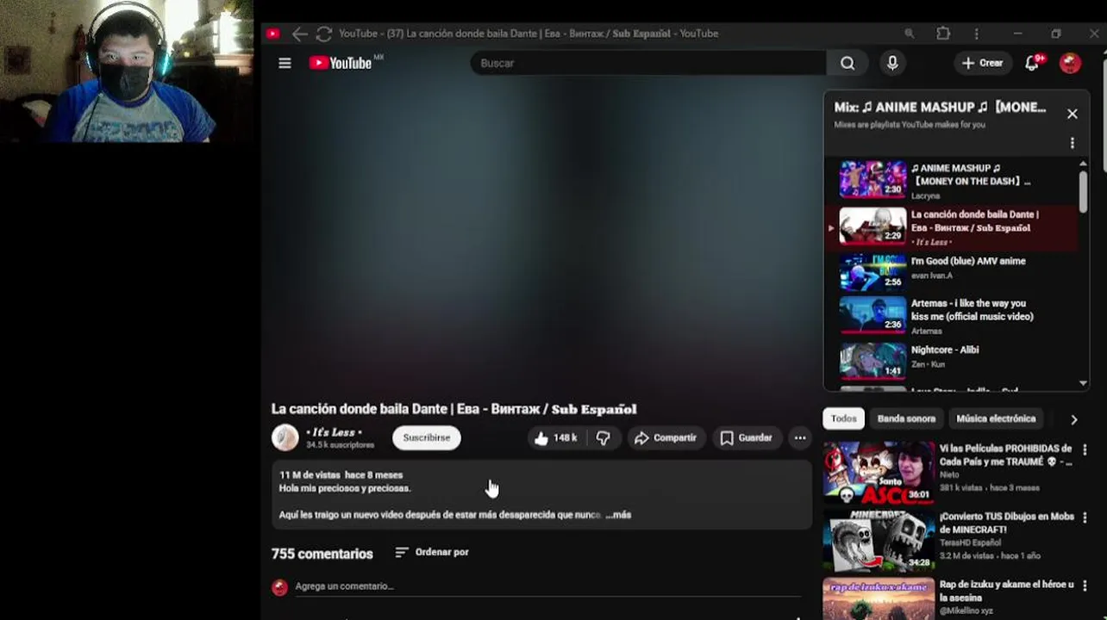Click the search magnifier button
This screenshot has width=1107, height=620.
pyautogui.click(x=847, y=63)
